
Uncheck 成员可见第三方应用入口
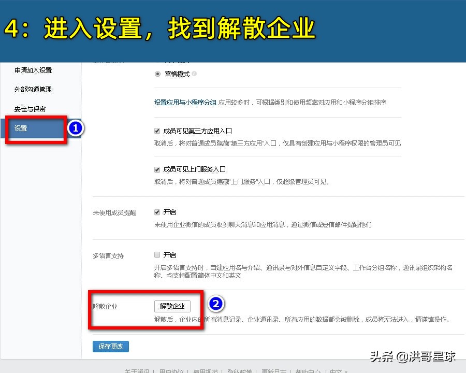click(157, 131)
